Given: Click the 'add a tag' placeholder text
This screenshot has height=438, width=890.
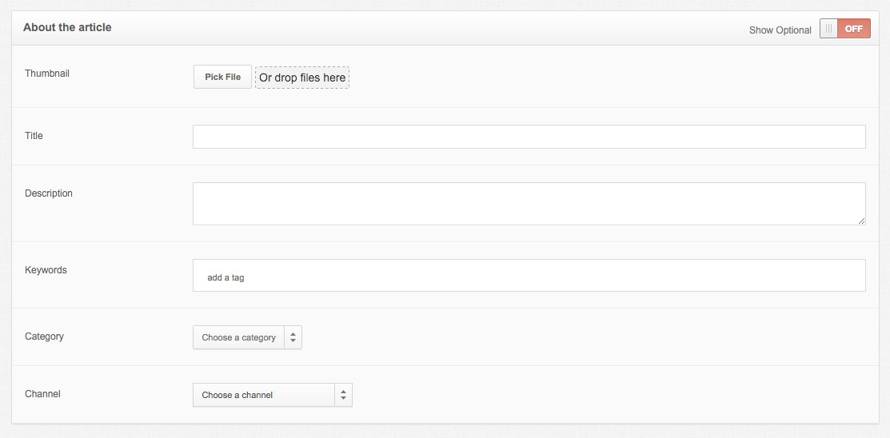Looking at the screenshot, I should pos(226,278).
